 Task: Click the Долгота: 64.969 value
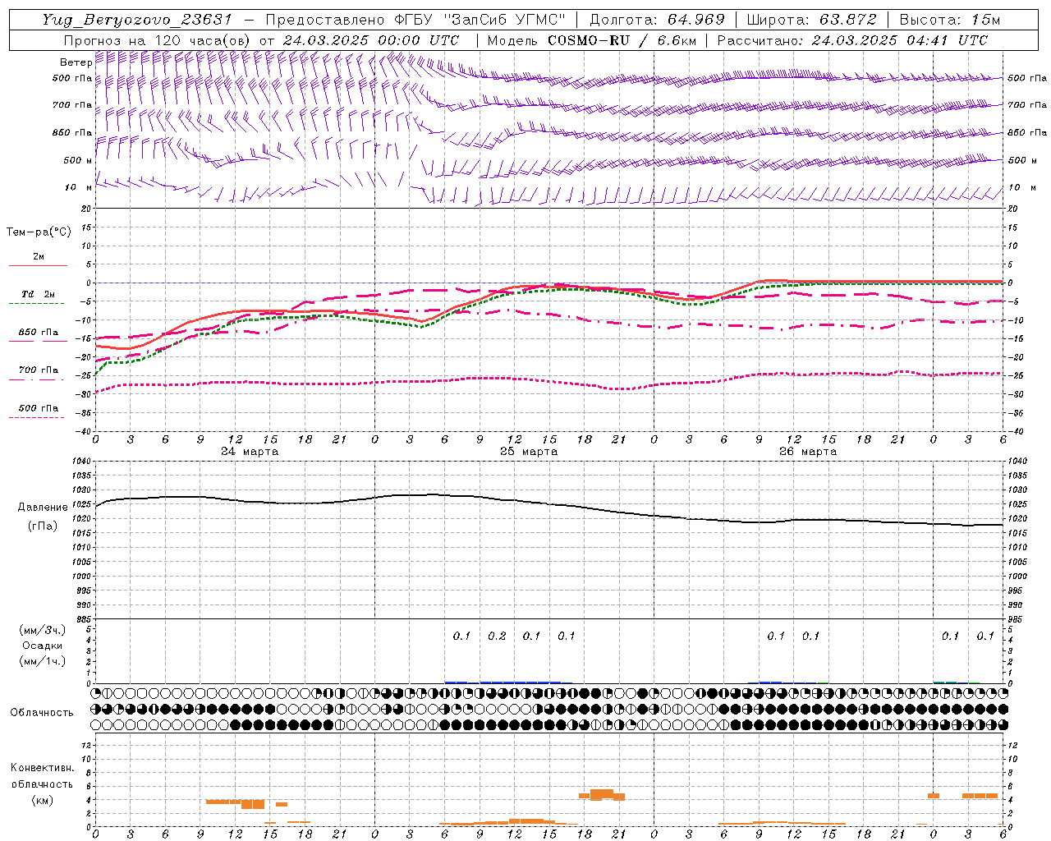click(657, 20)
